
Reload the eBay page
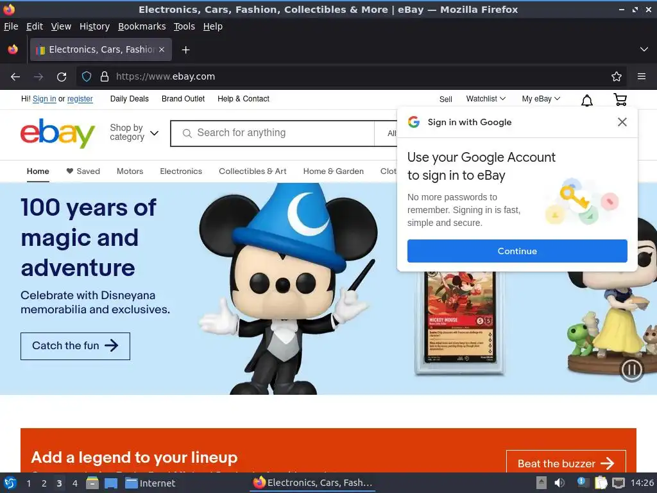62,77
